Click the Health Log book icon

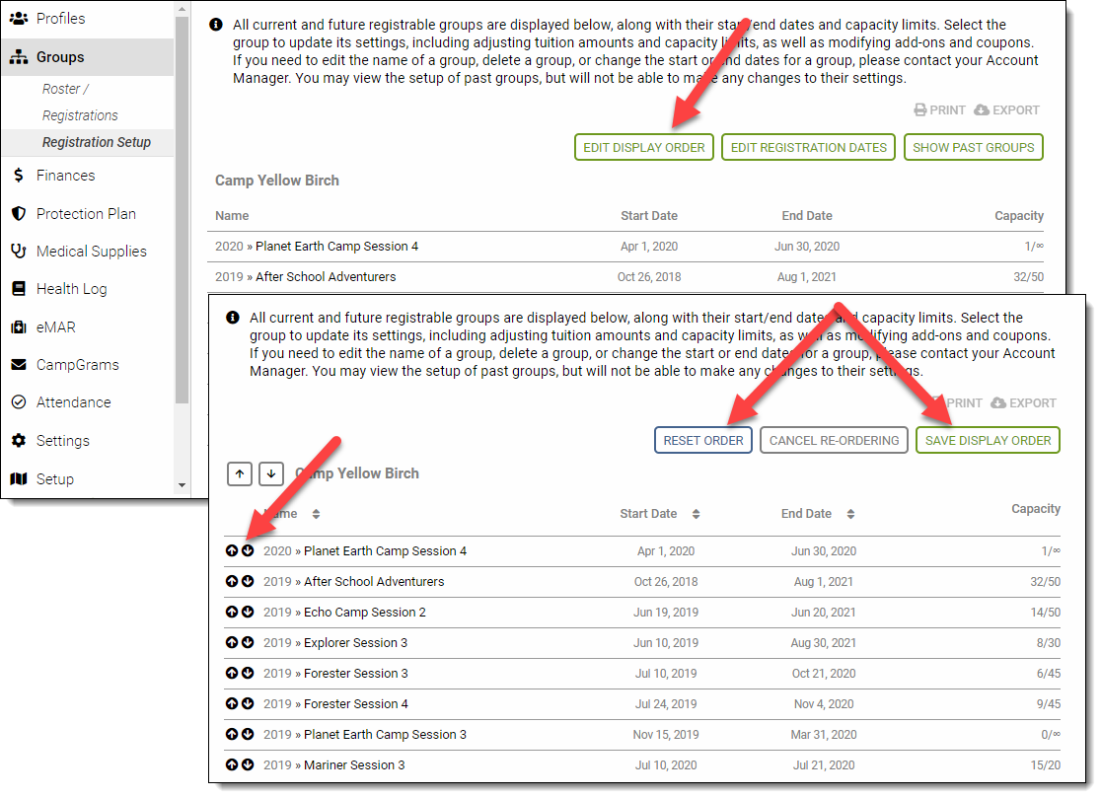18,289
